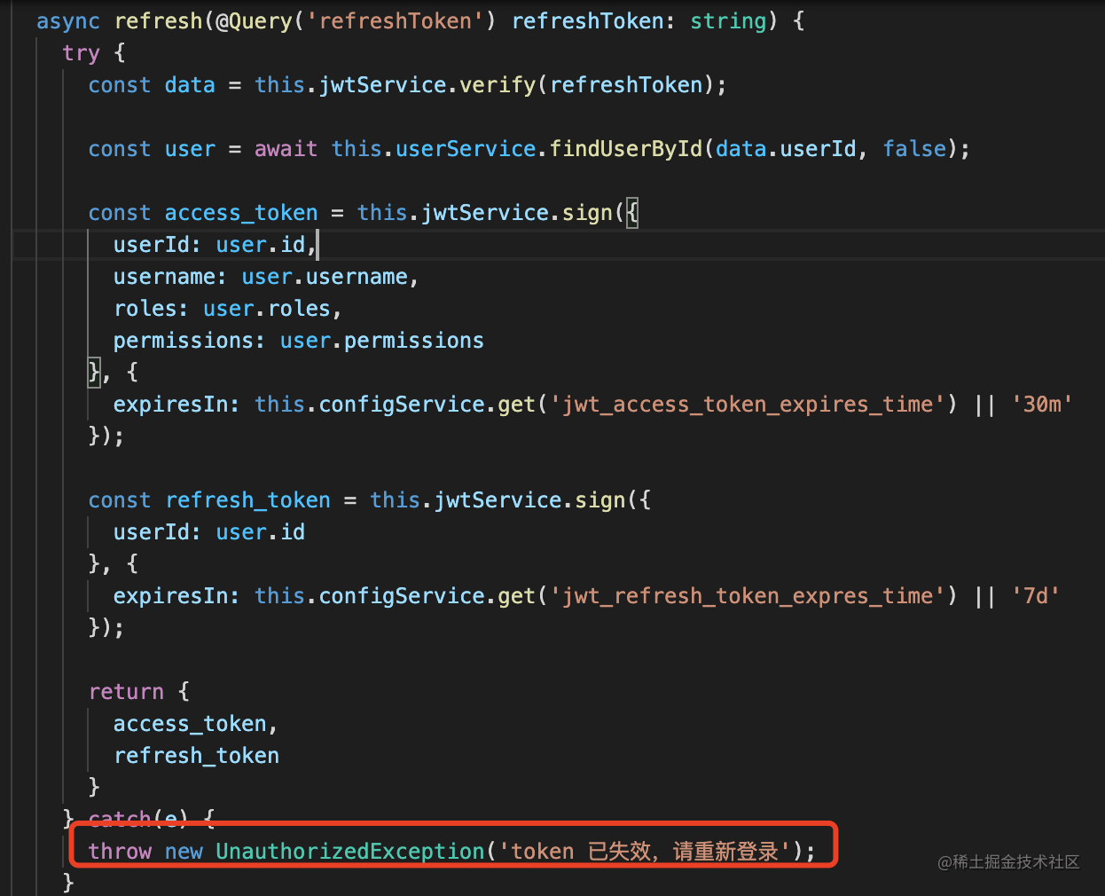Place cursor on the try keyword
1105x896 pixels.
81,53
